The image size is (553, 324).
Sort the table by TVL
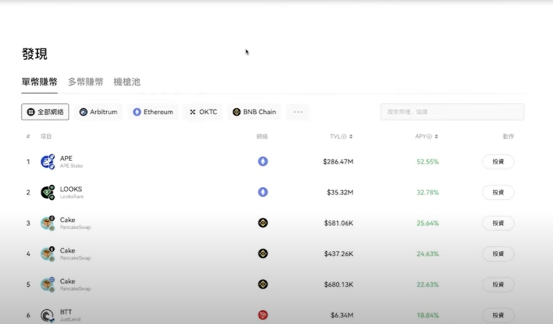pos(351,137)
